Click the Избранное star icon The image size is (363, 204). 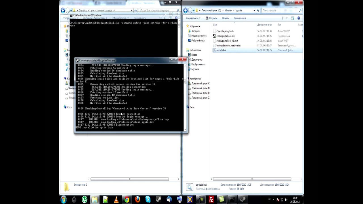pyautogui.click(x=187, y=26)
